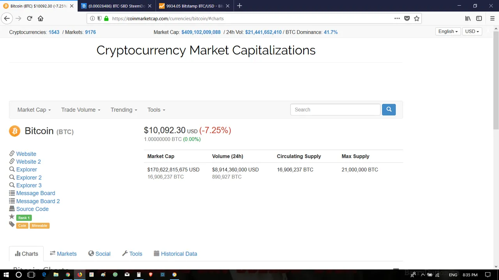The width and height of the screenshot is (499, 280).
Task: Open the Firefox home page
Action: (41, 18)
